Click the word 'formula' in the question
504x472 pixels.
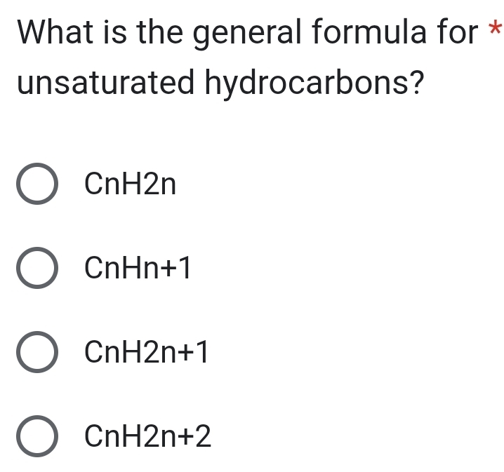(369, 33)
